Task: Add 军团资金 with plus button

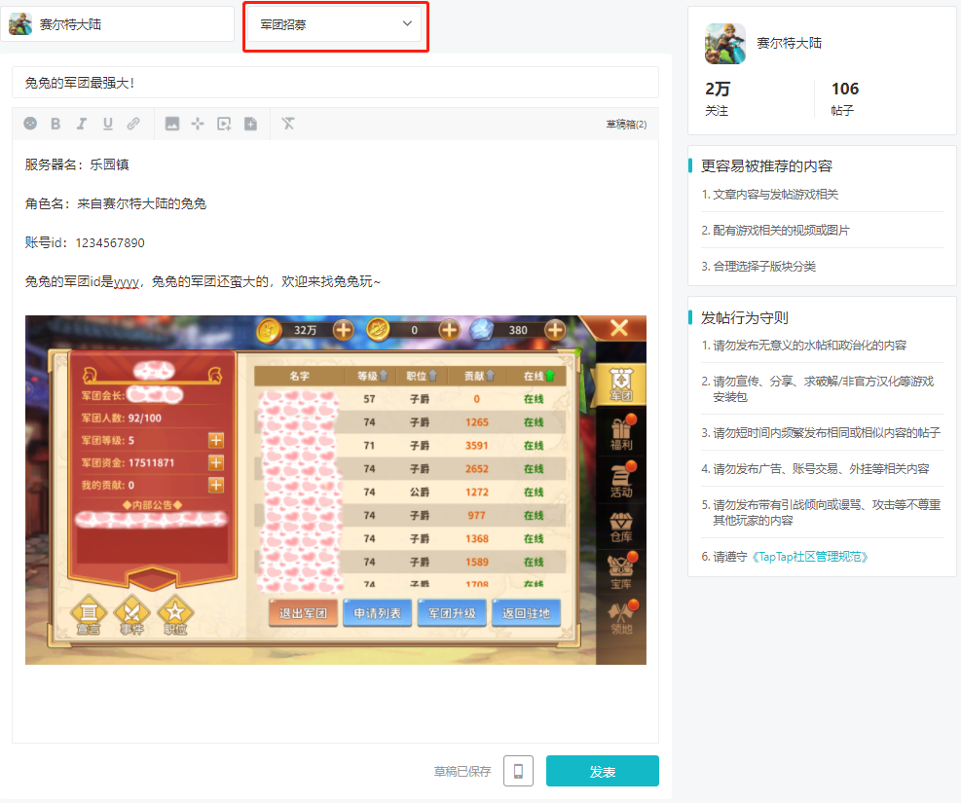Action: point(216,462)
